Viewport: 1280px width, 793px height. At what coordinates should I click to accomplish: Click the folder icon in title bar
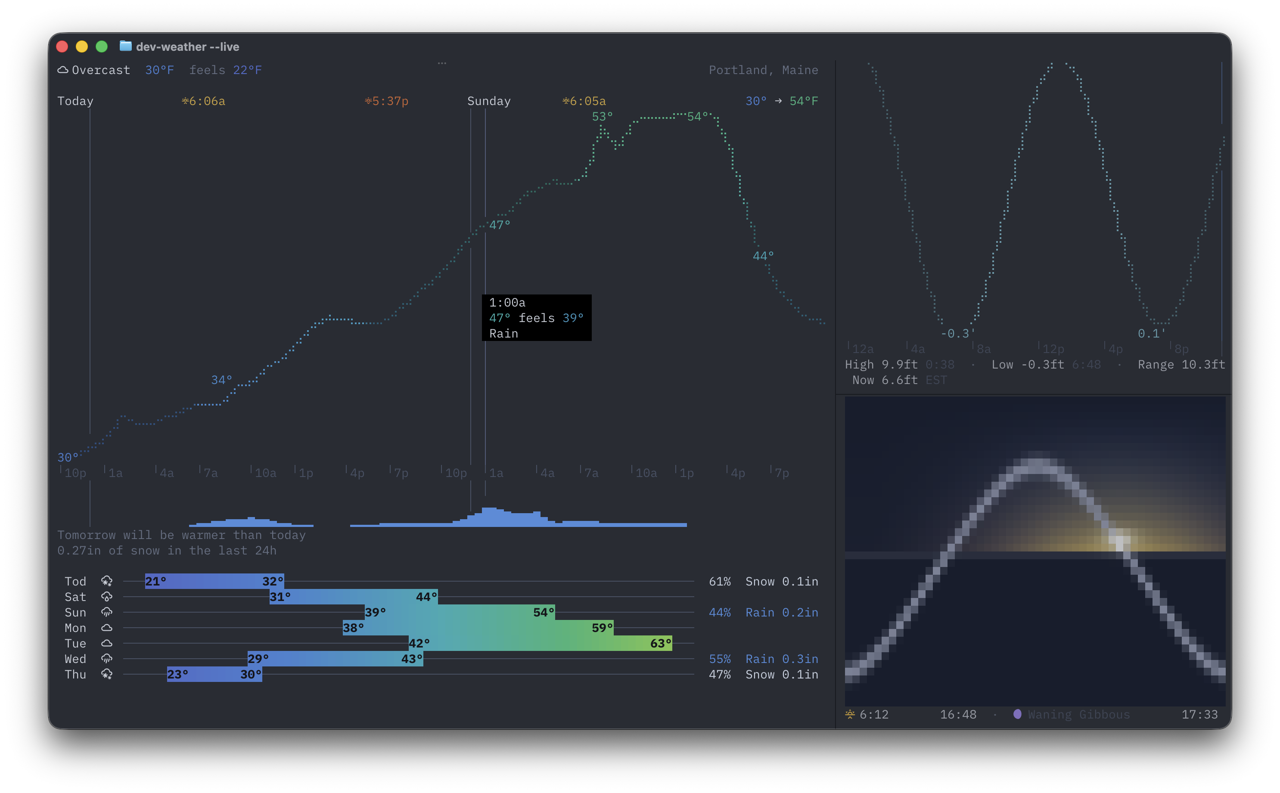[x=125, y=46]
